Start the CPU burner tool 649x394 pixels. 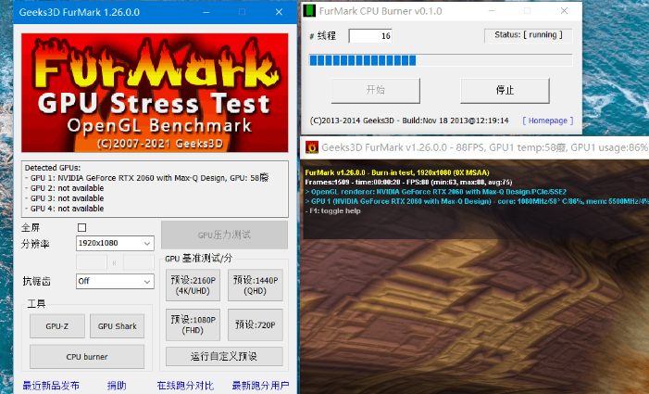pyautogui.click(x=86, y=356)
